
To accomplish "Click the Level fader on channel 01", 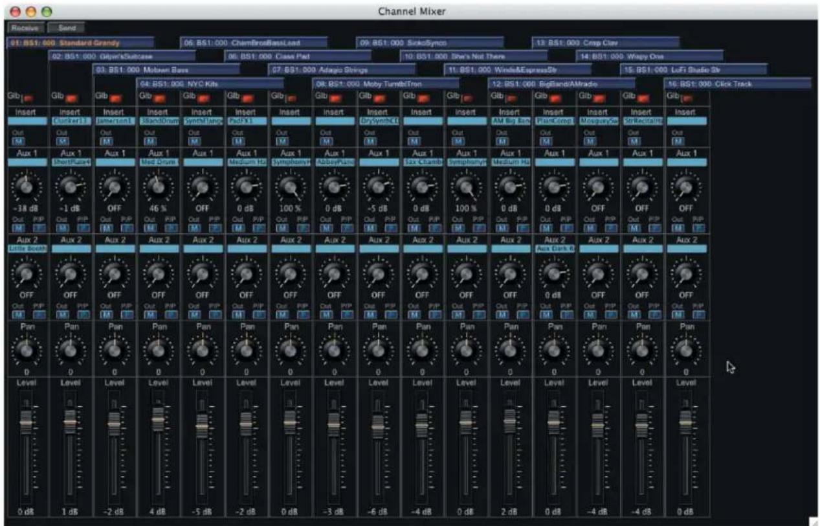I will pyautogui.click(x=26, y=422).
